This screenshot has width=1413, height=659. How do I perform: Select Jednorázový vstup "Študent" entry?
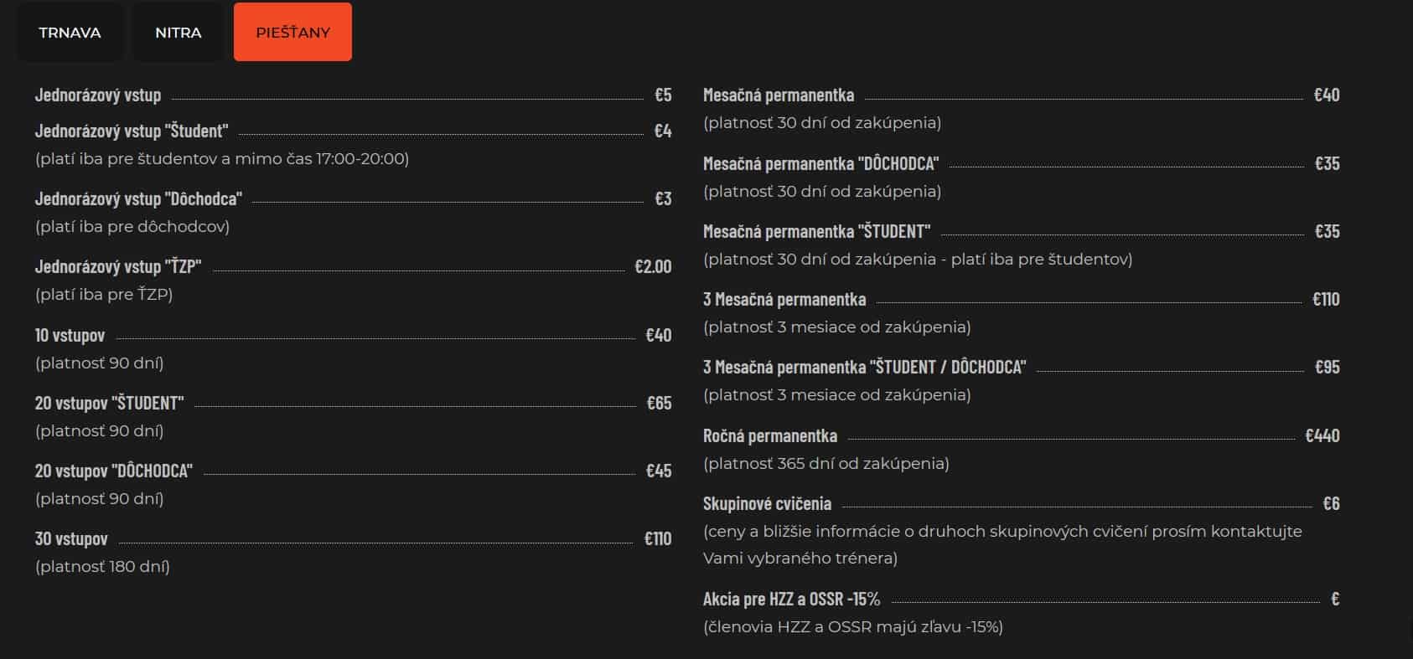[132, 131]
